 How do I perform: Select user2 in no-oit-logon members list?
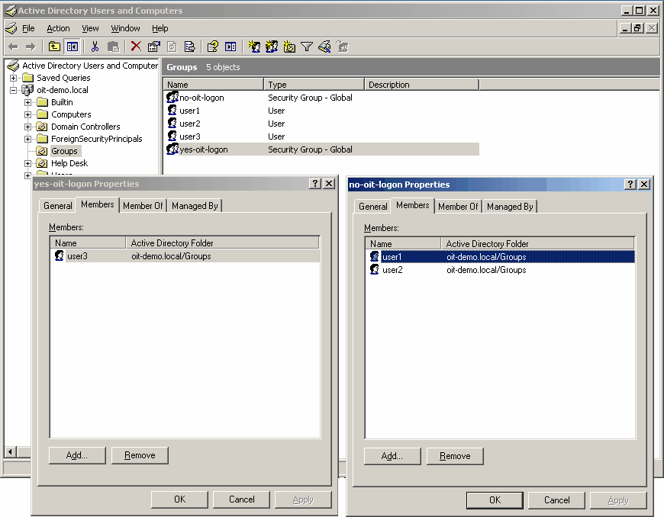(392, 270)
